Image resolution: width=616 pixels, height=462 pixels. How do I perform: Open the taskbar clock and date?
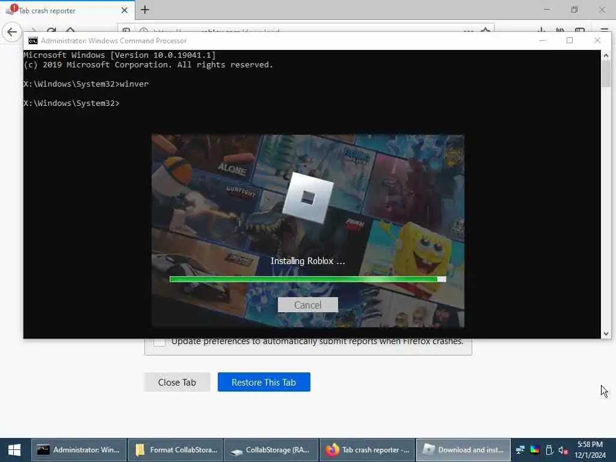point(590,450)
